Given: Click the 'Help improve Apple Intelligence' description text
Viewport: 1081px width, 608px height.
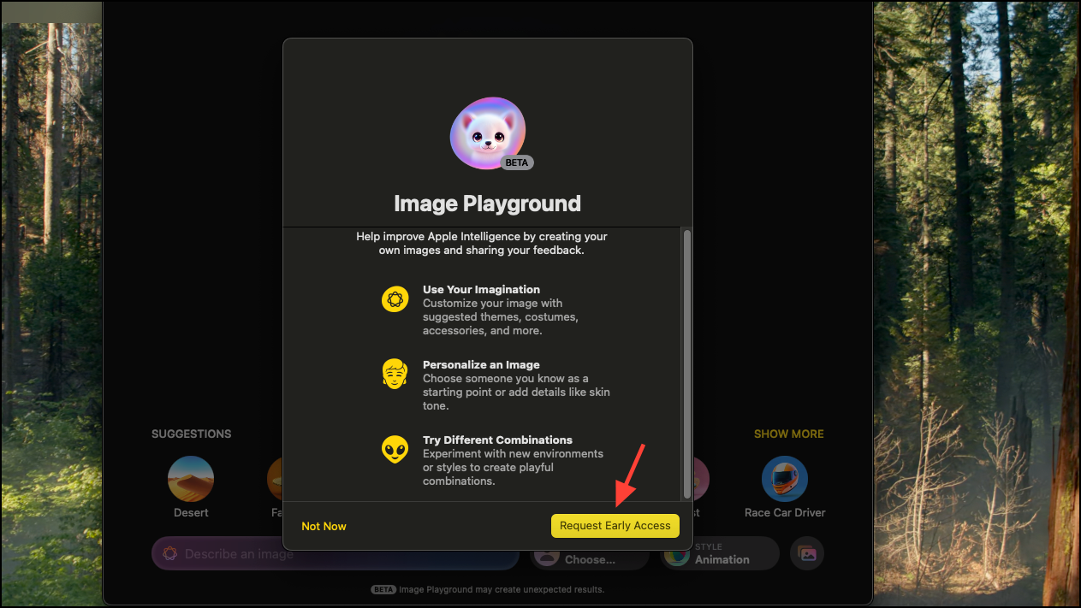Looking at the screenshot, I should coord(482,243).
